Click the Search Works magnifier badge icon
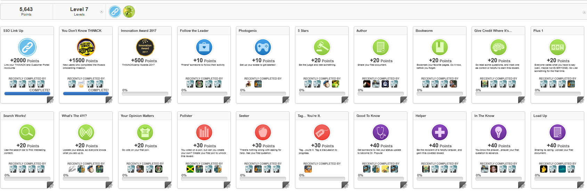Image resolution: width=587 pixels, height=193 pixels. click(27, 132)
